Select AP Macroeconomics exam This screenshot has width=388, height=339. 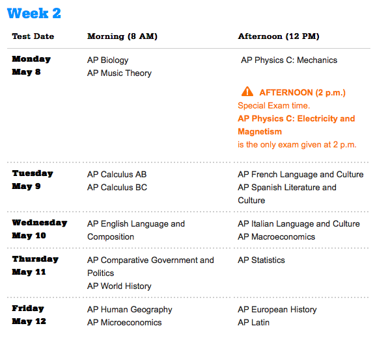coord(277,237)
